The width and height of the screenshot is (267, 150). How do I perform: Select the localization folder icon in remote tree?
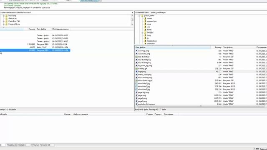pos(145,41)
